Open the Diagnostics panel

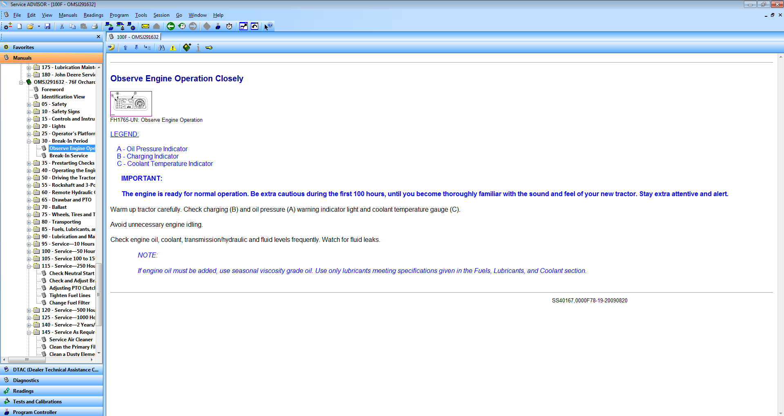click(51, 380)
